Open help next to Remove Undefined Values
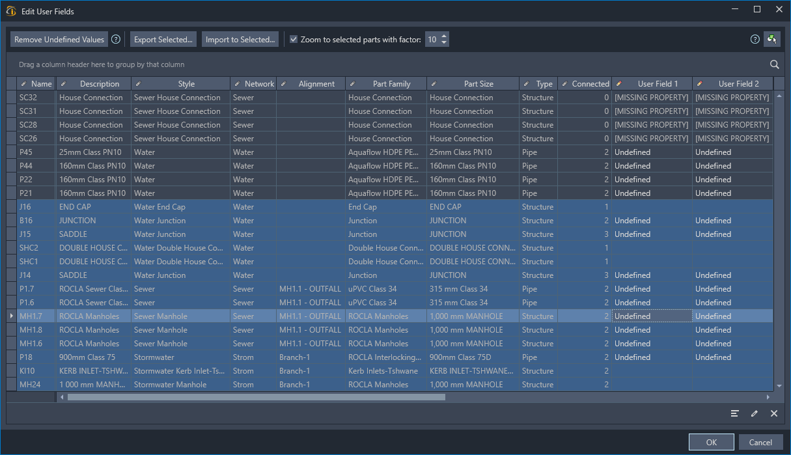The width and height of the screenshot is (791, 455). [116, 40]
